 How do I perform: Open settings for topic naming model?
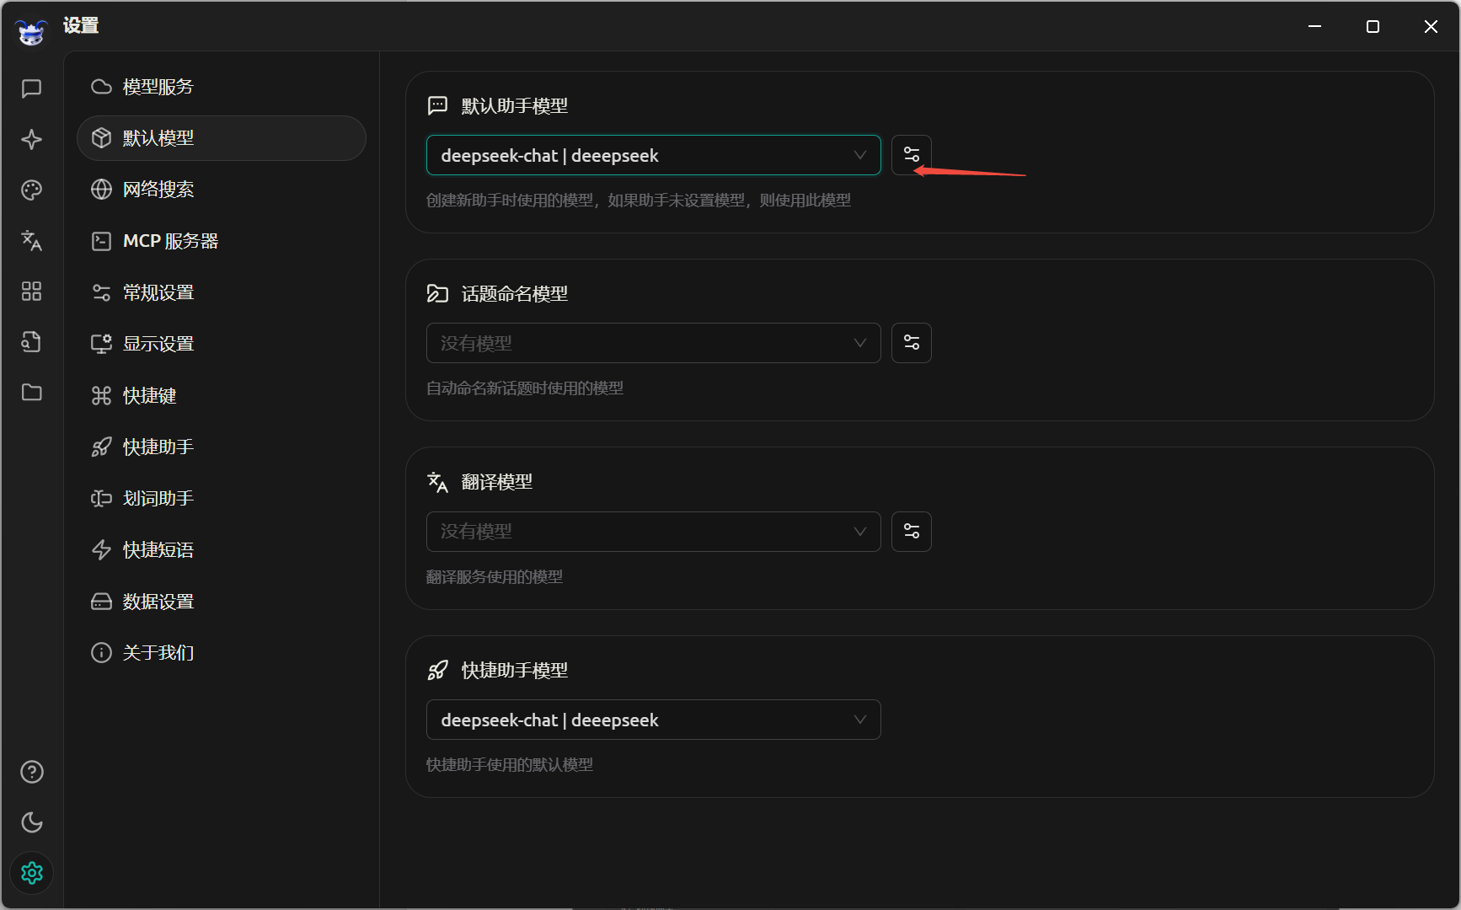912,343
